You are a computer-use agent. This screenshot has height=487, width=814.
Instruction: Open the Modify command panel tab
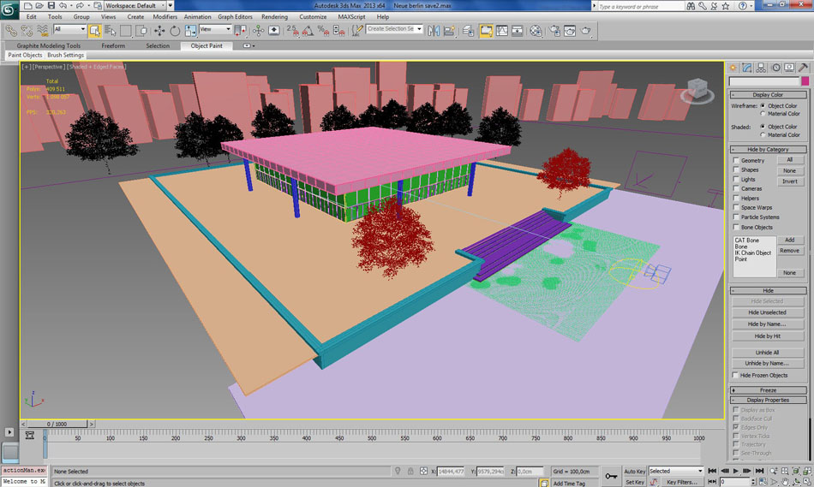tap(747, 68)
